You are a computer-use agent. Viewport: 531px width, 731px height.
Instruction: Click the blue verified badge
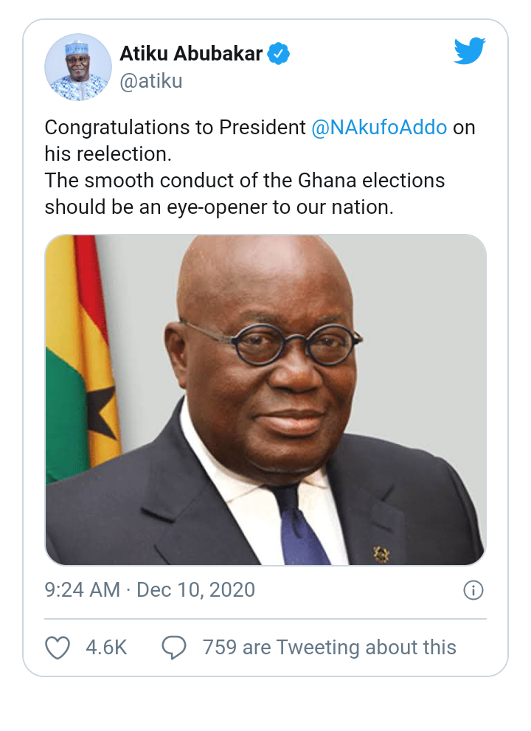(x=278, y=53)
